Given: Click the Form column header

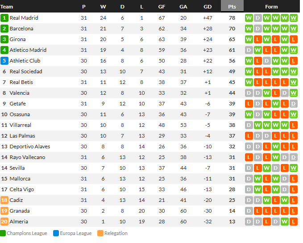Looking at the screenshot, I should (271, 7).
